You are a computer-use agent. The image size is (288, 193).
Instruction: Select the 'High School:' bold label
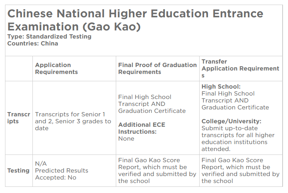[x=221, y=87]
